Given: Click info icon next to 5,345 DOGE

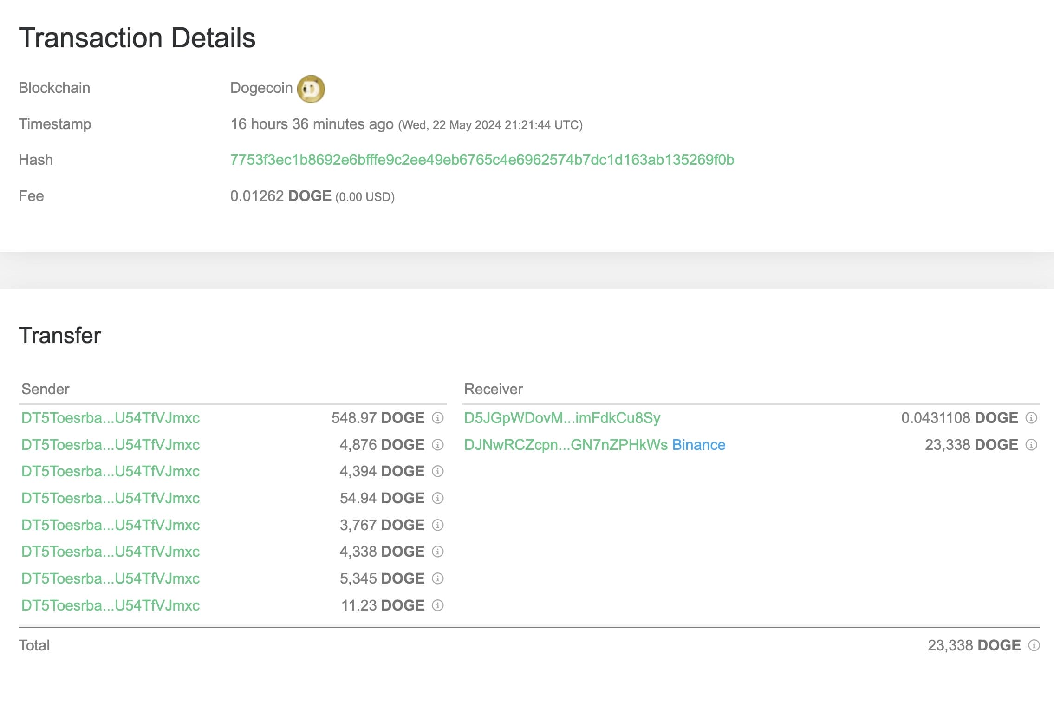Looking at the screenshot, I should coord(437,578).
